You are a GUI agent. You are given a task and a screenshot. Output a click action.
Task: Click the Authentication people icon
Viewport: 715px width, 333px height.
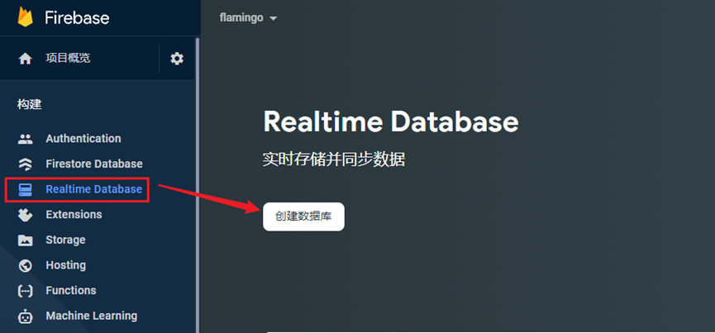pos(25,139)
